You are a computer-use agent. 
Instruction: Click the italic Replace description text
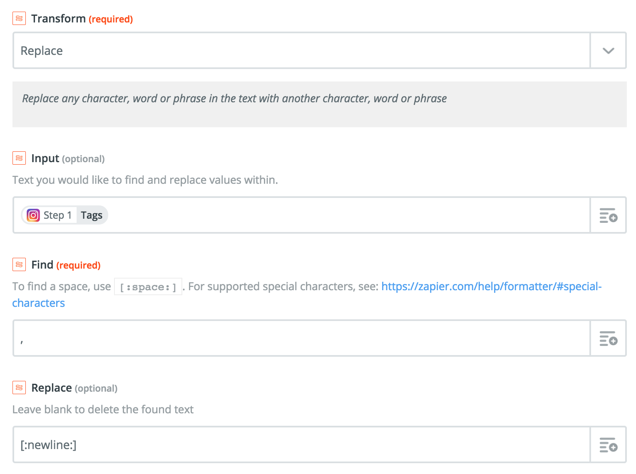(x=234, y=99)
